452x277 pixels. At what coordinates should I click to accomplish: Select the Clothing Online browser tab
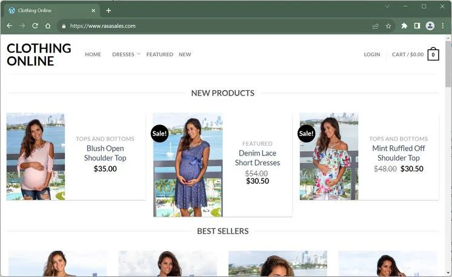52,11
